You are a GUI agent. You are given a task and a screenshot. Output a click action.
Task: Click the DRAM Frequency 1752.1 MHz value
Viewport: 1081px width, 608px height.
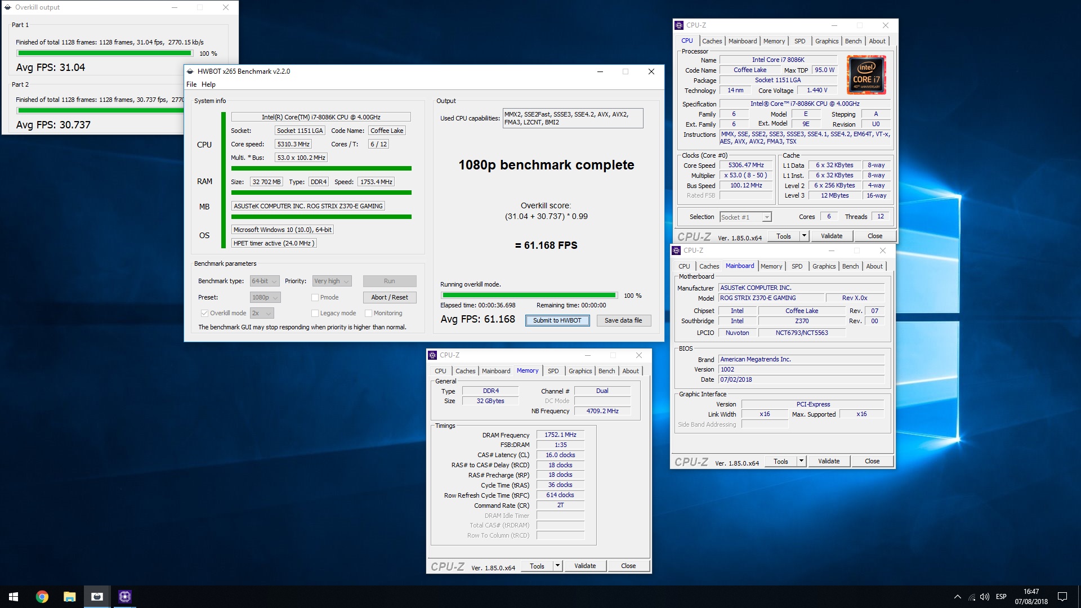click(x=561, y=435)
